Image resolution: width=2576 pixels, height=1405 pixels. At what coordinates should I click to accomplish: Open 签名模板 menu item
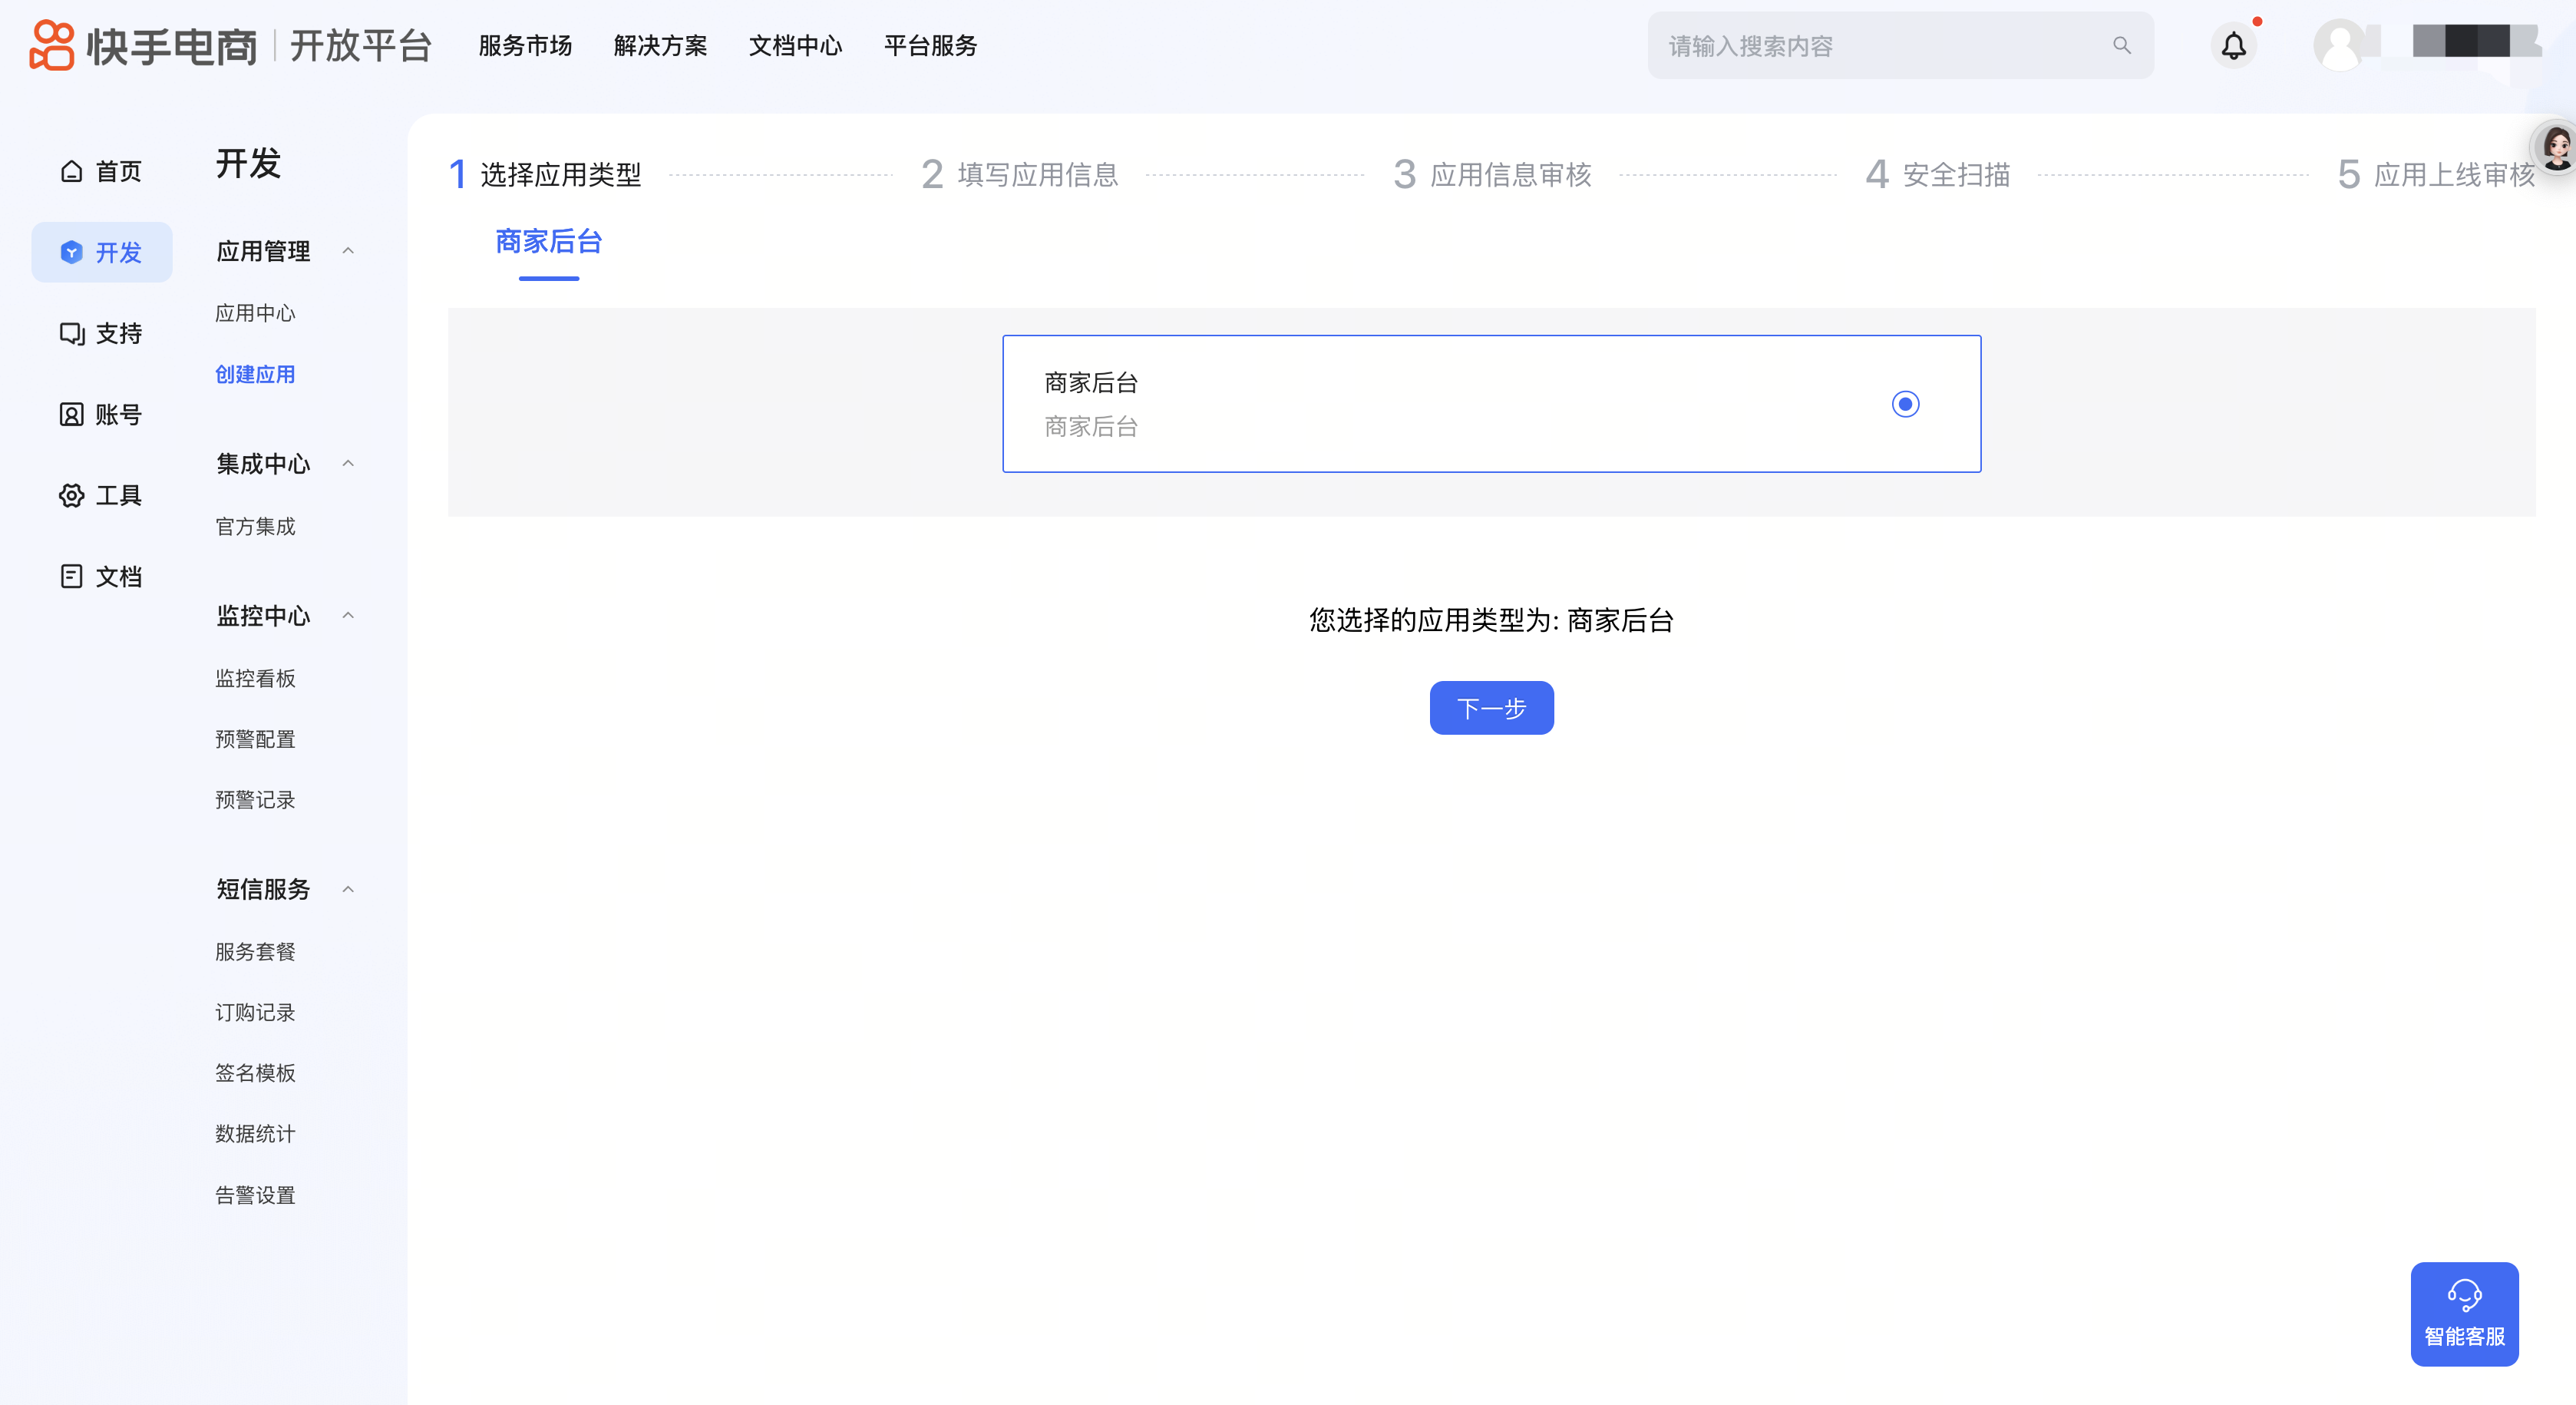255,1074
